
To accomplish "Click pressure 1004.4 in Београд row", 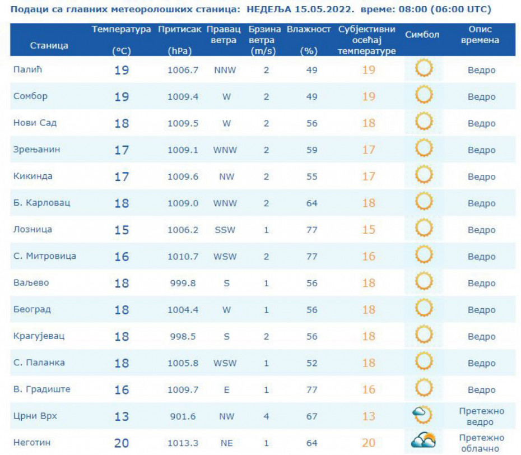I will click(183, 310).
